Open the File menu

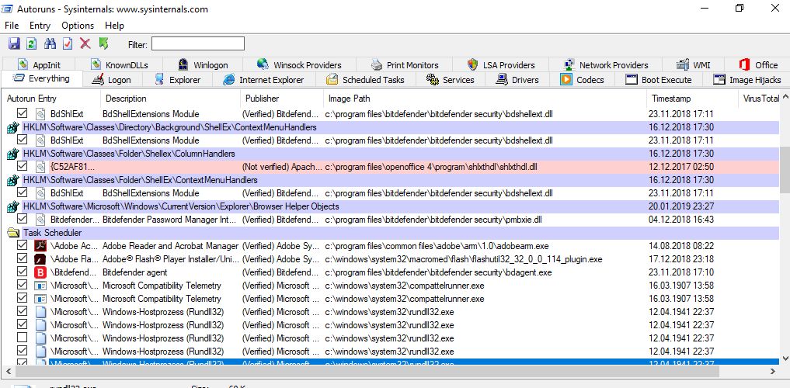coord(12,25)
